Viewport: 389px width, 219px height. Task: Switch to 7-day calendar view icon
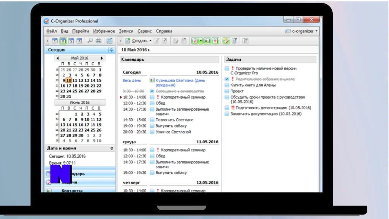coord(79,41)
